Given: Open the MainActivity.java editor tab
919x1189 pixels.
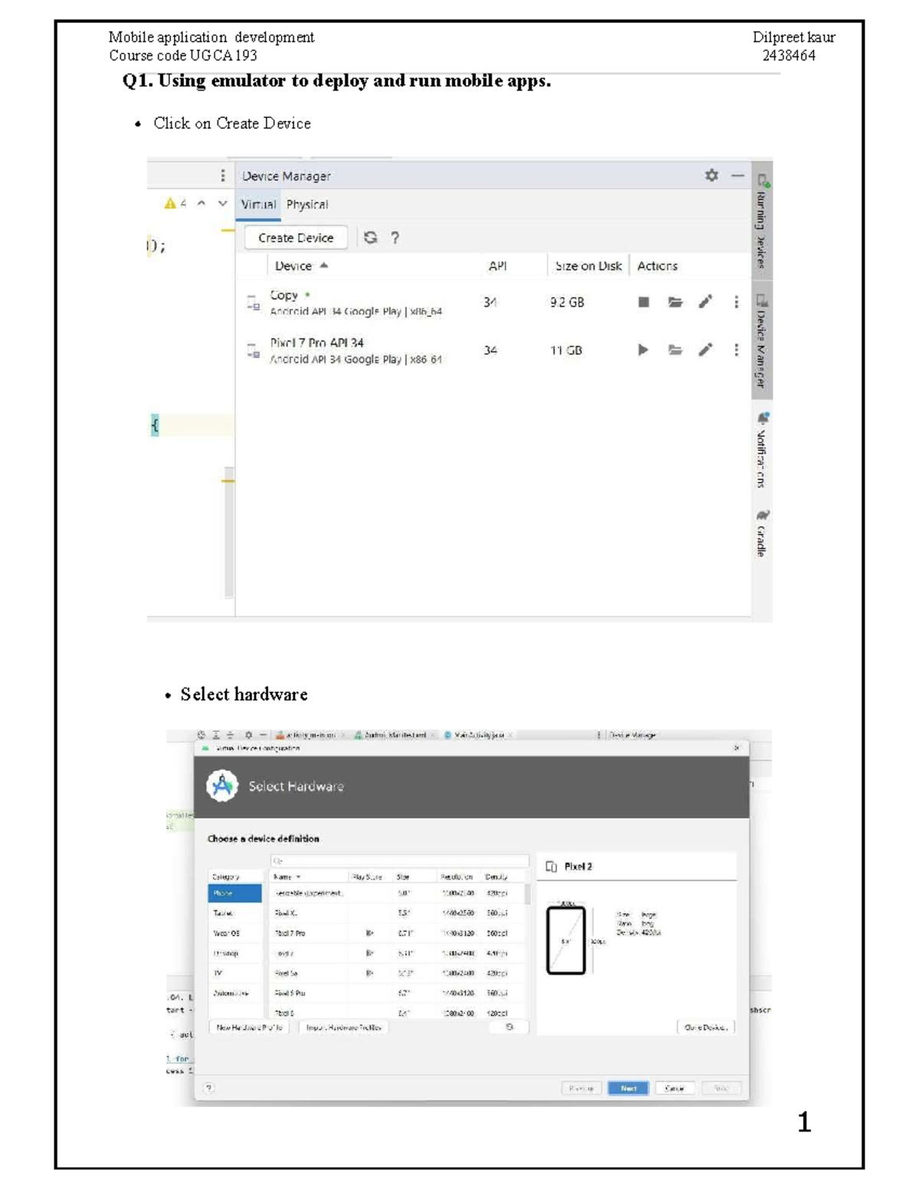Looking at the screenshot, I should 478,735.
